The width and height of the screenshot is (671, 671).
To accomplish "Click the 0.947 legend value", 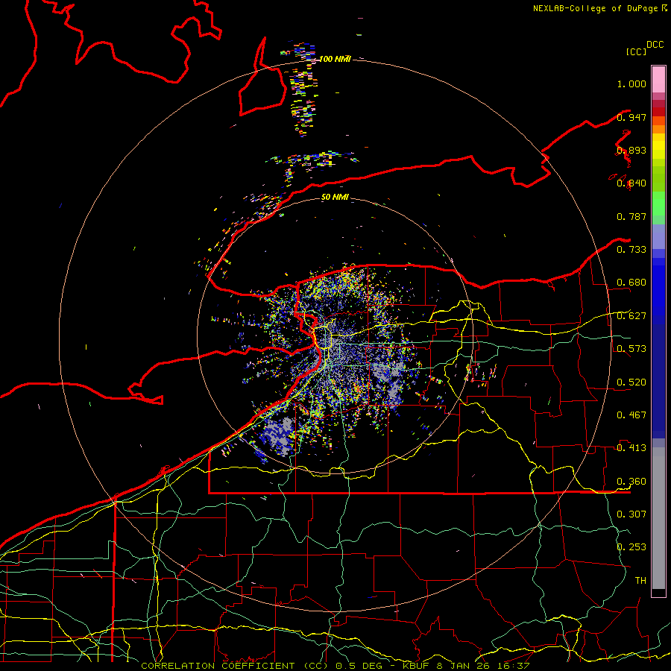I will click(x=631, y=117).
